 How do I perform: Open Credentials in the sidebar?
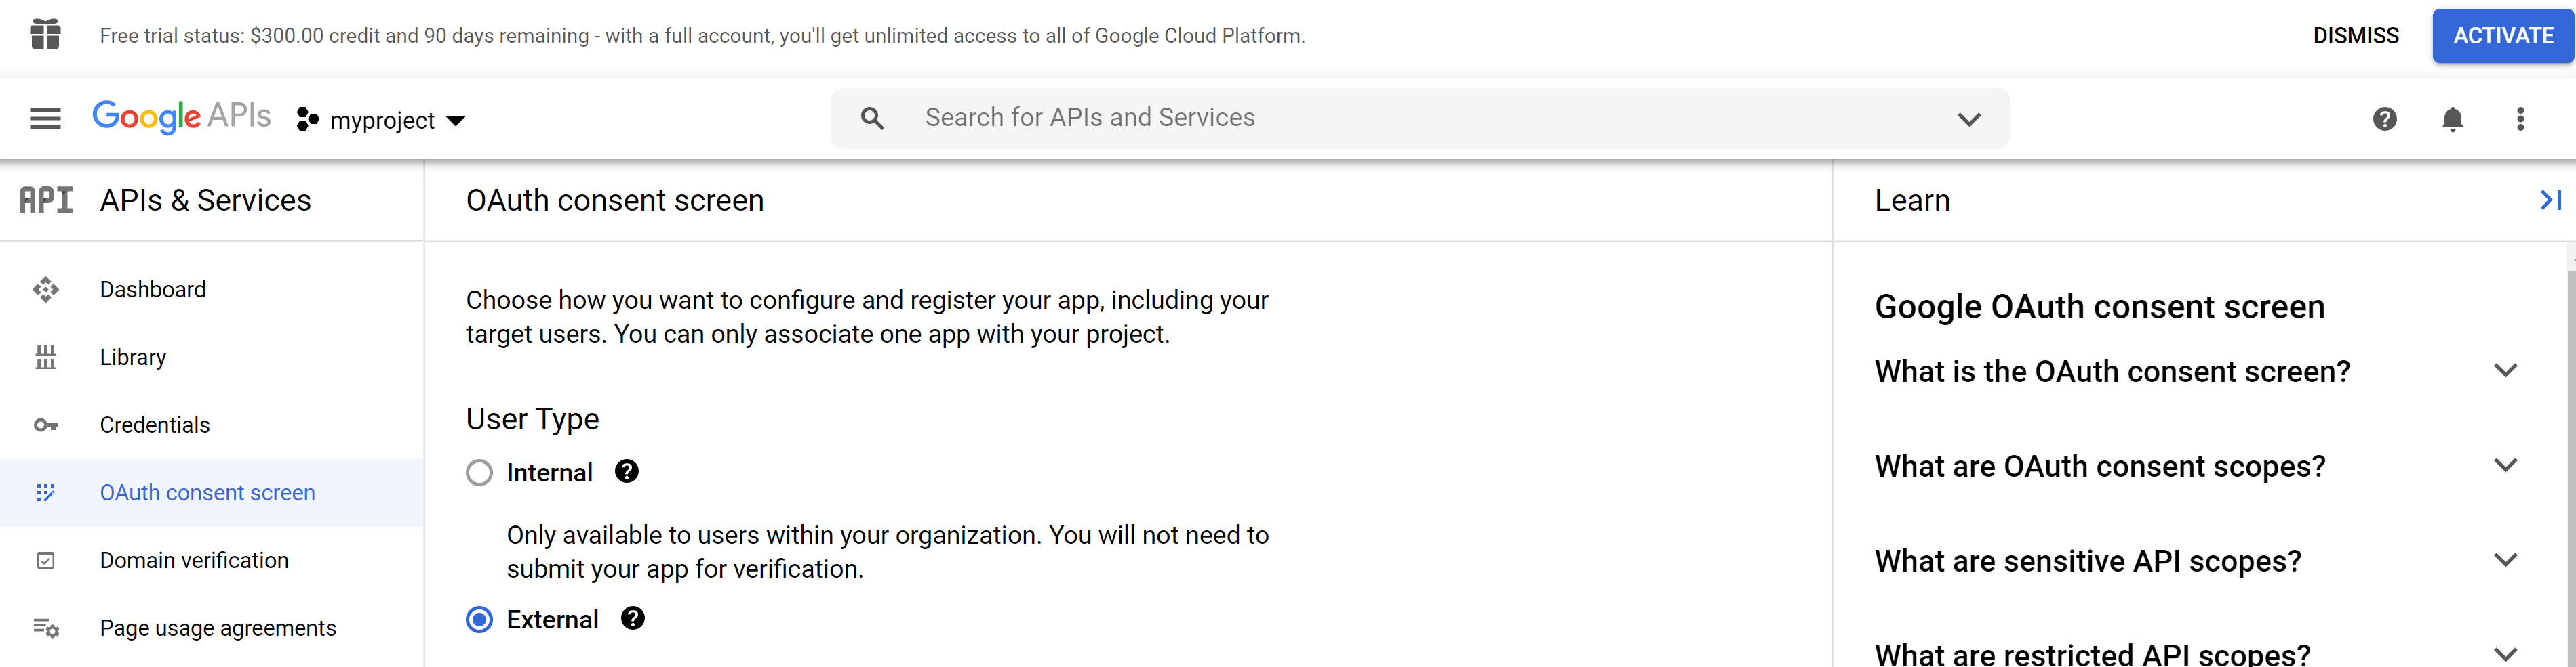coord(212,425)
